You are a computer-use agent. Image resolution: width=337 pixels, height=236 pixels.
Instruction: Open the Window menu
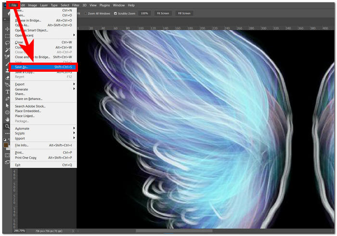pyautogui.click(x=118, y=5)
